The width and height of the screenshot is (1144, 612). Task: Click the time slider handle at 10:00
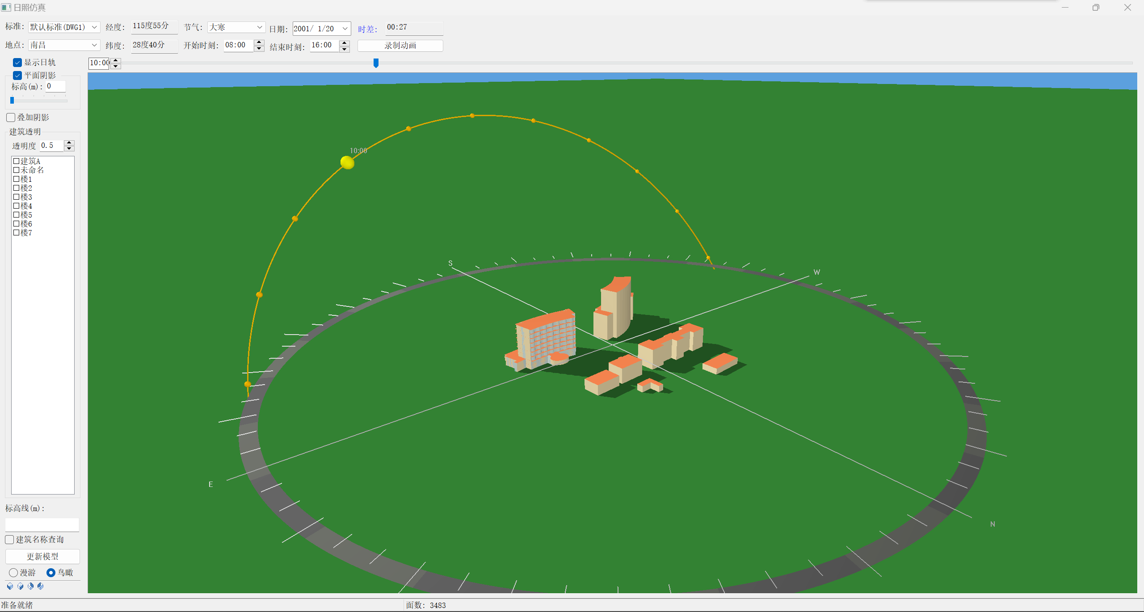tap(376, 63)
